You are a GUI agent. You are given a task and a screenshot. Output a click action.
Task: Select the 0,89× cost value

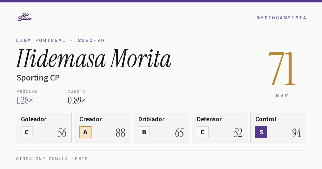[77, 100]
